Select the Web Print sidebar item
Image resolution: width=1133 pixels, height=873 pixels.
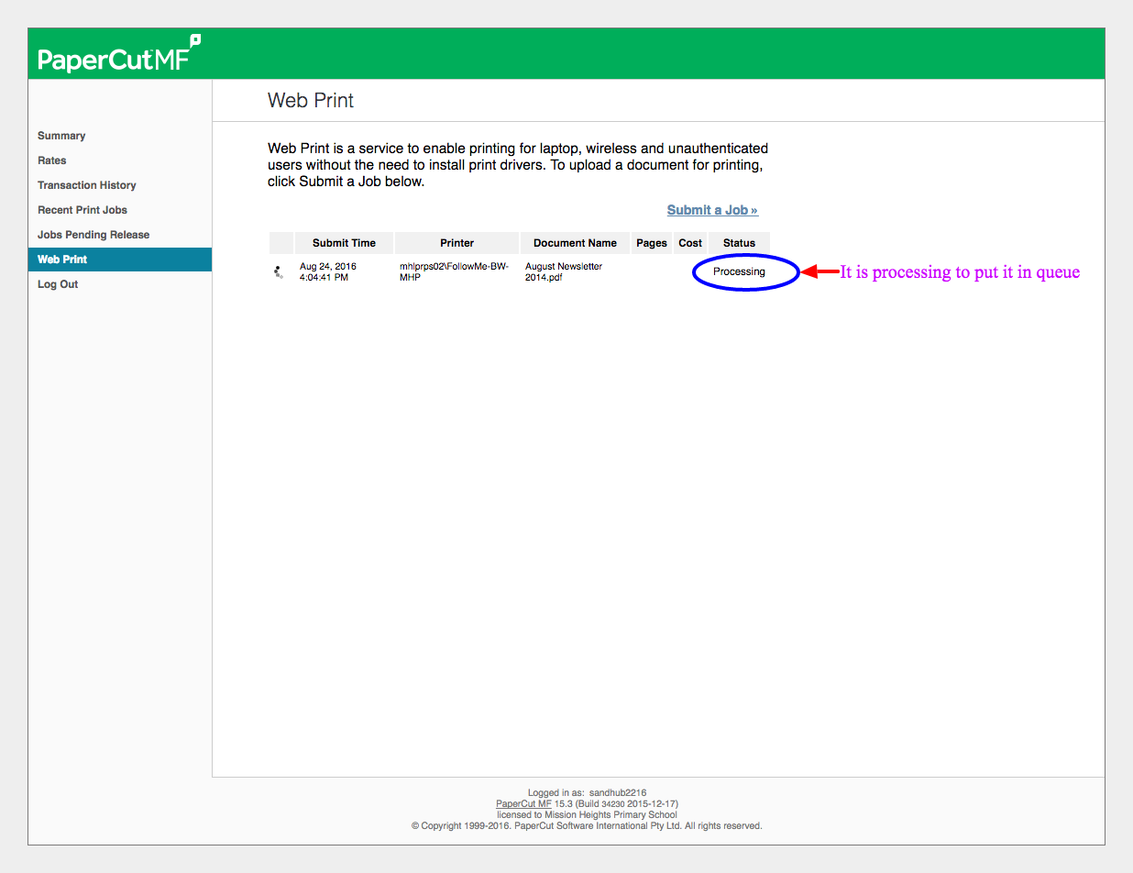[62, 260]
